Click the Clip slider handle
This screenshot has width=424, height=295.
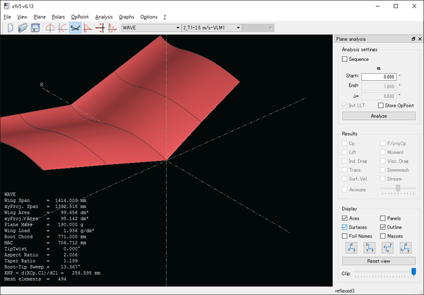(413, 272)
